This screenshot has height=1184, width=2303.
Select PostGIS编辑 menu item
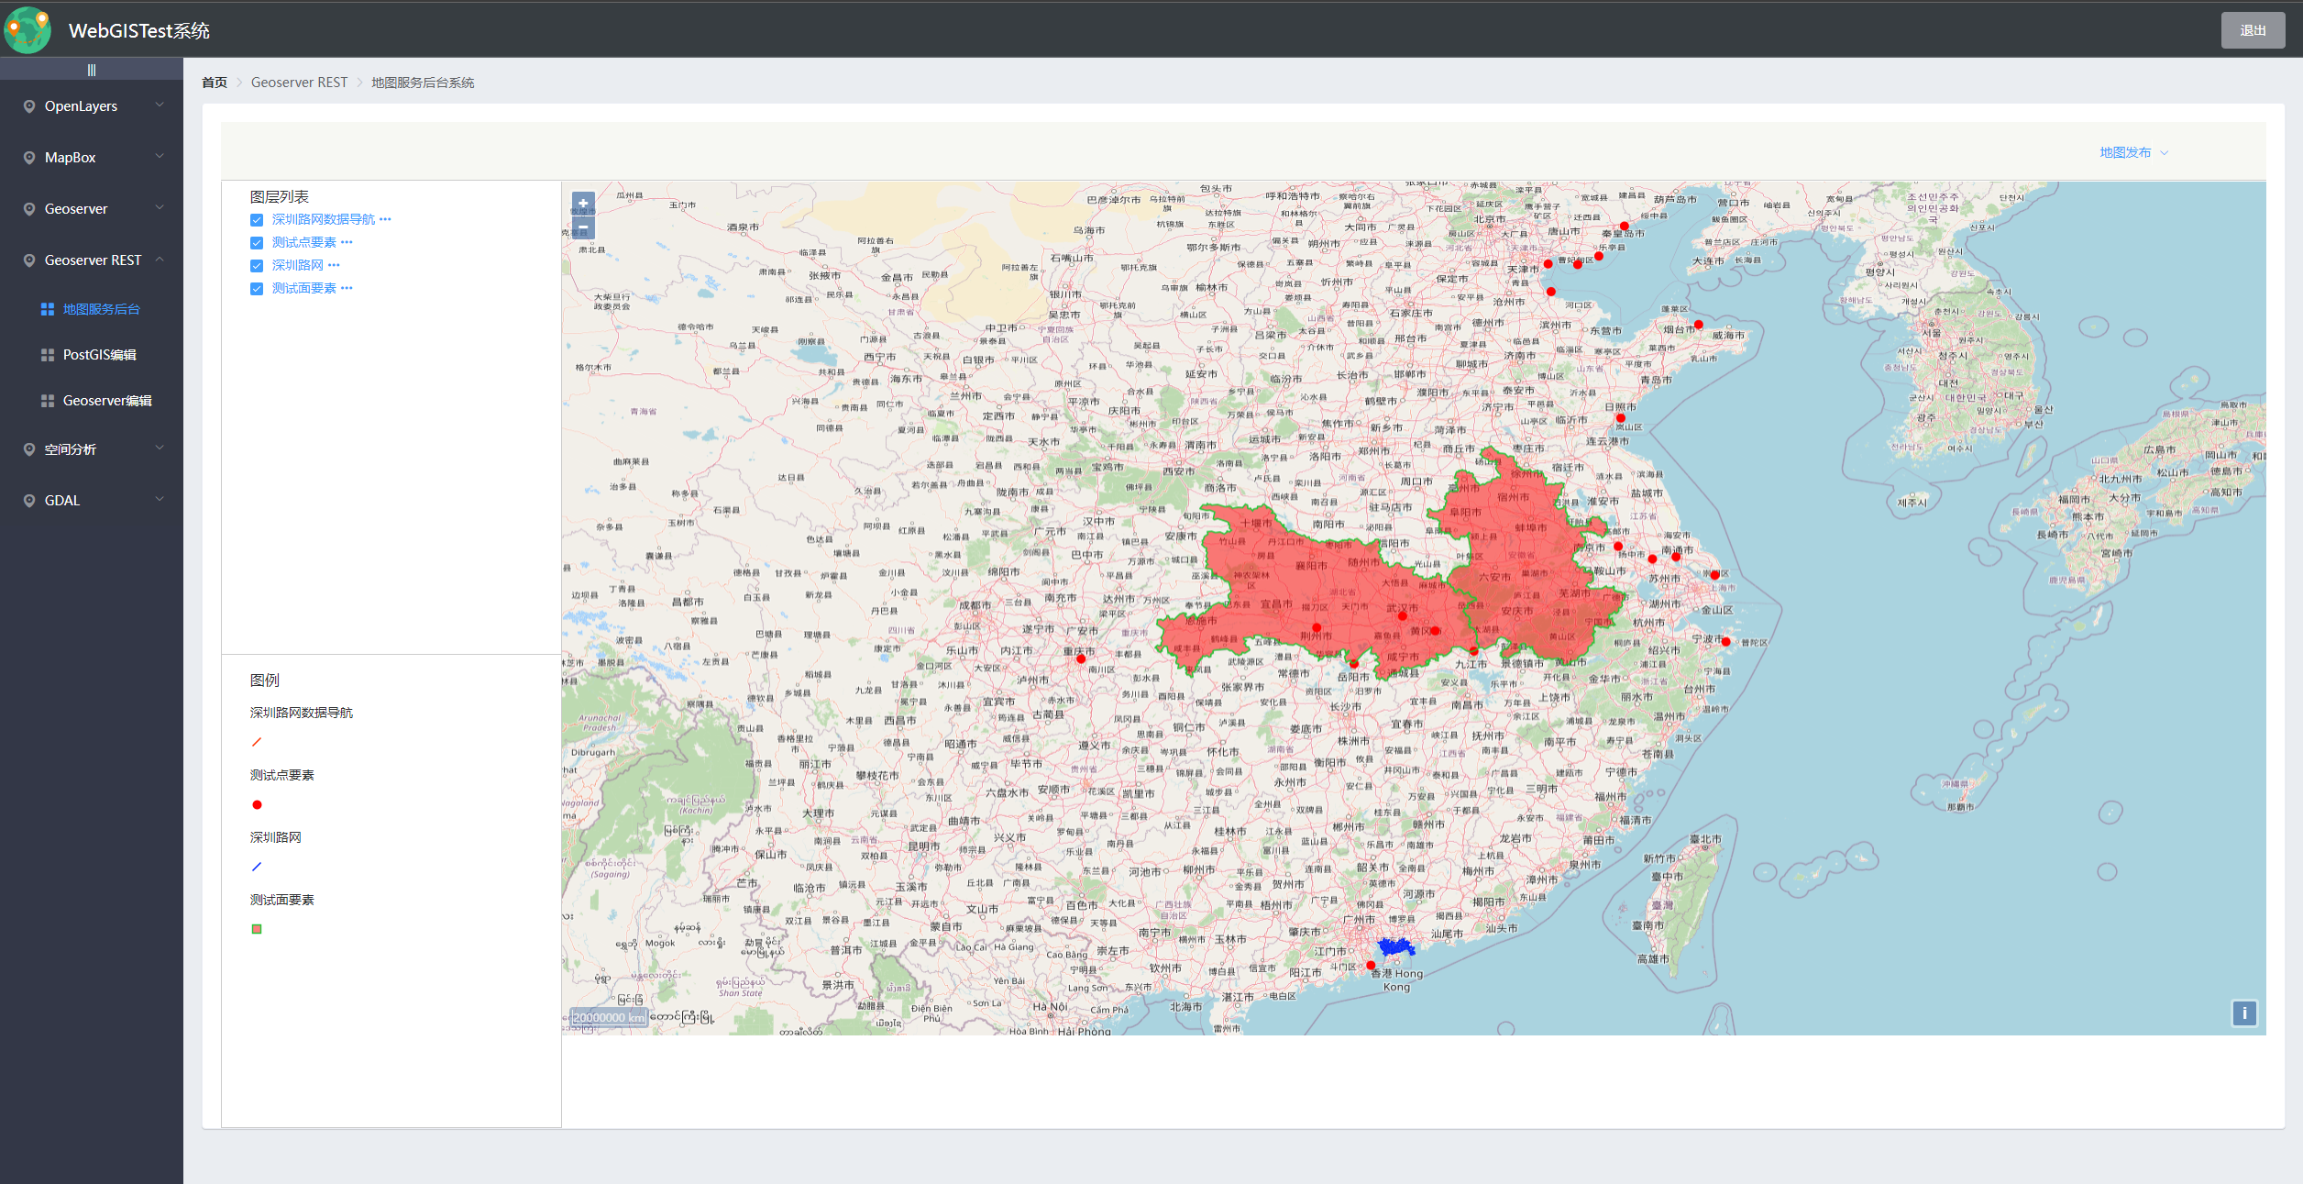(x=99, y=355)
